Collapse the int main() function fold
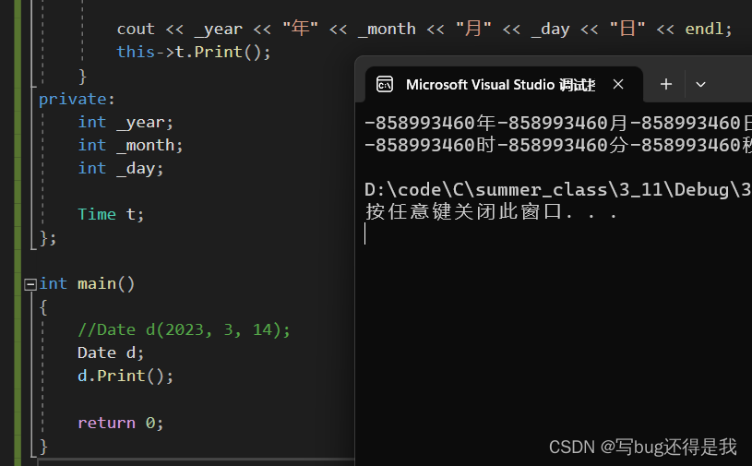 click(30, 285)
